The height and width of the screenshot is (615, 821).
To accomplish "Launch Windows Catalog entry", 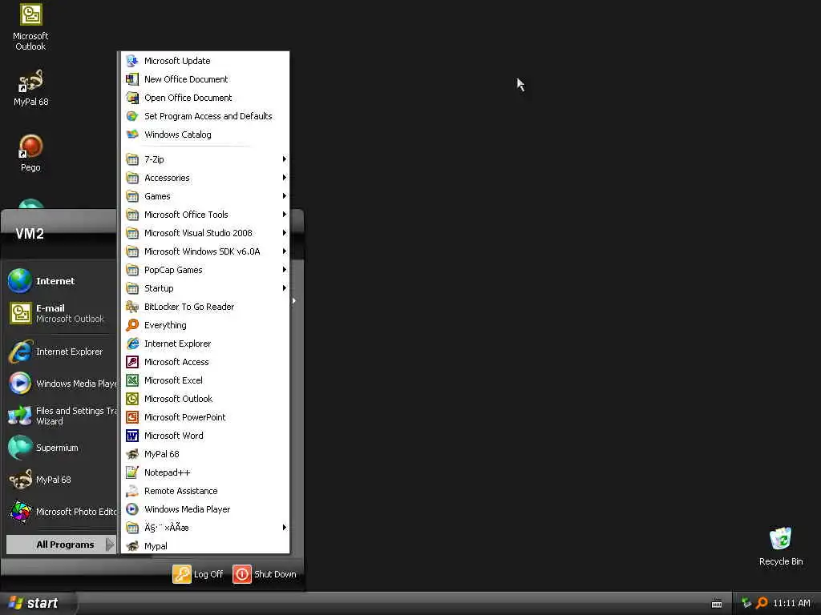I will click(204, 135).
